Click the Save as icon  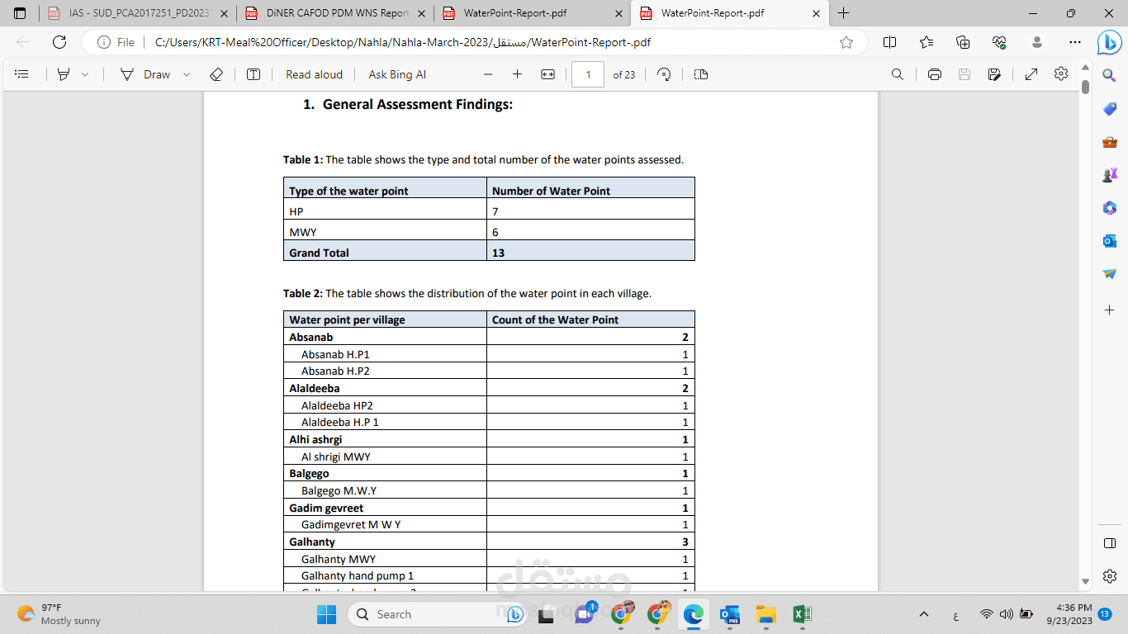[994, 74]
